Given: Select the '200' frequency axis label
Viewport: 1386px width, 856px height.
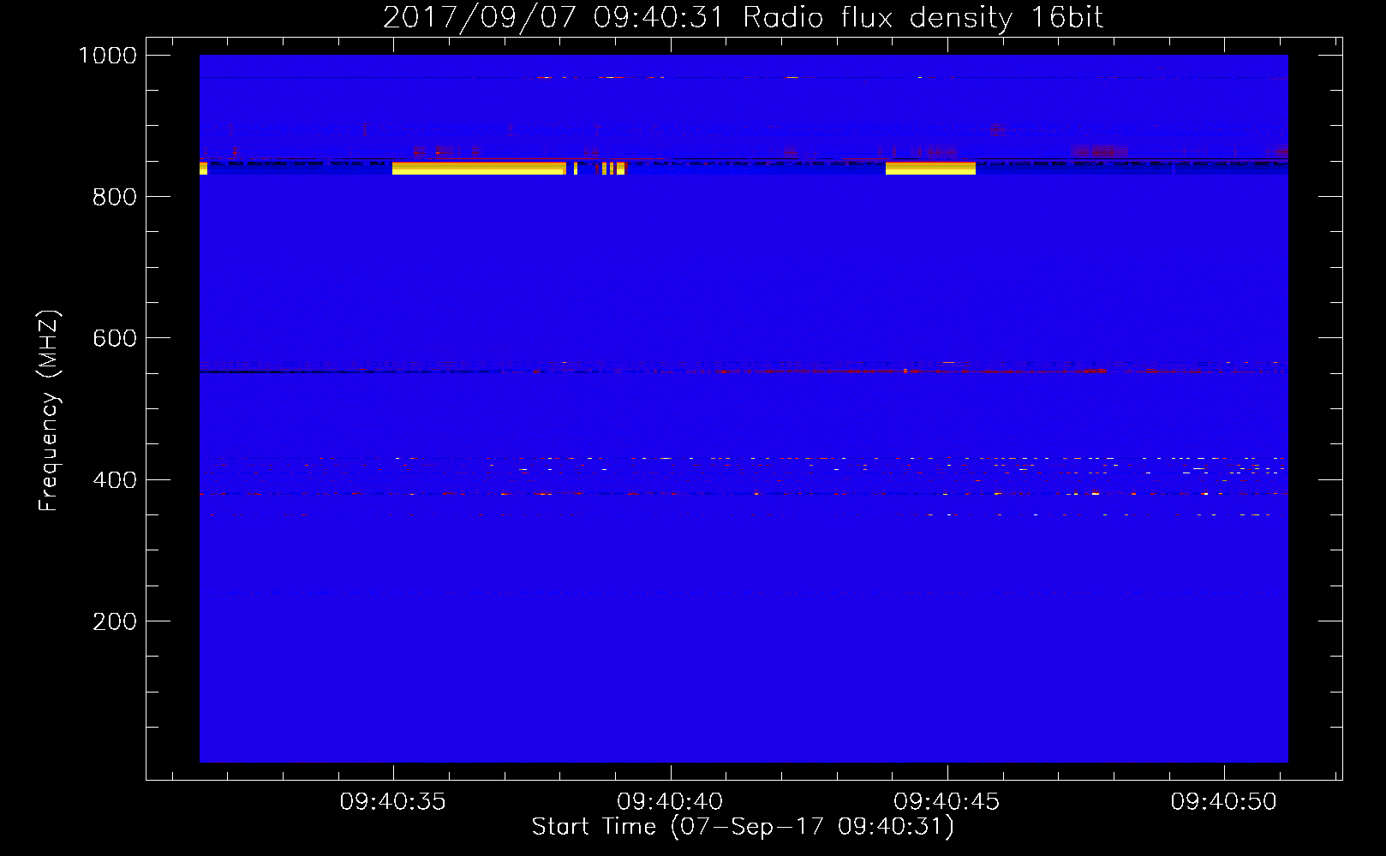Looking at the screenshot, I should 115,621.
